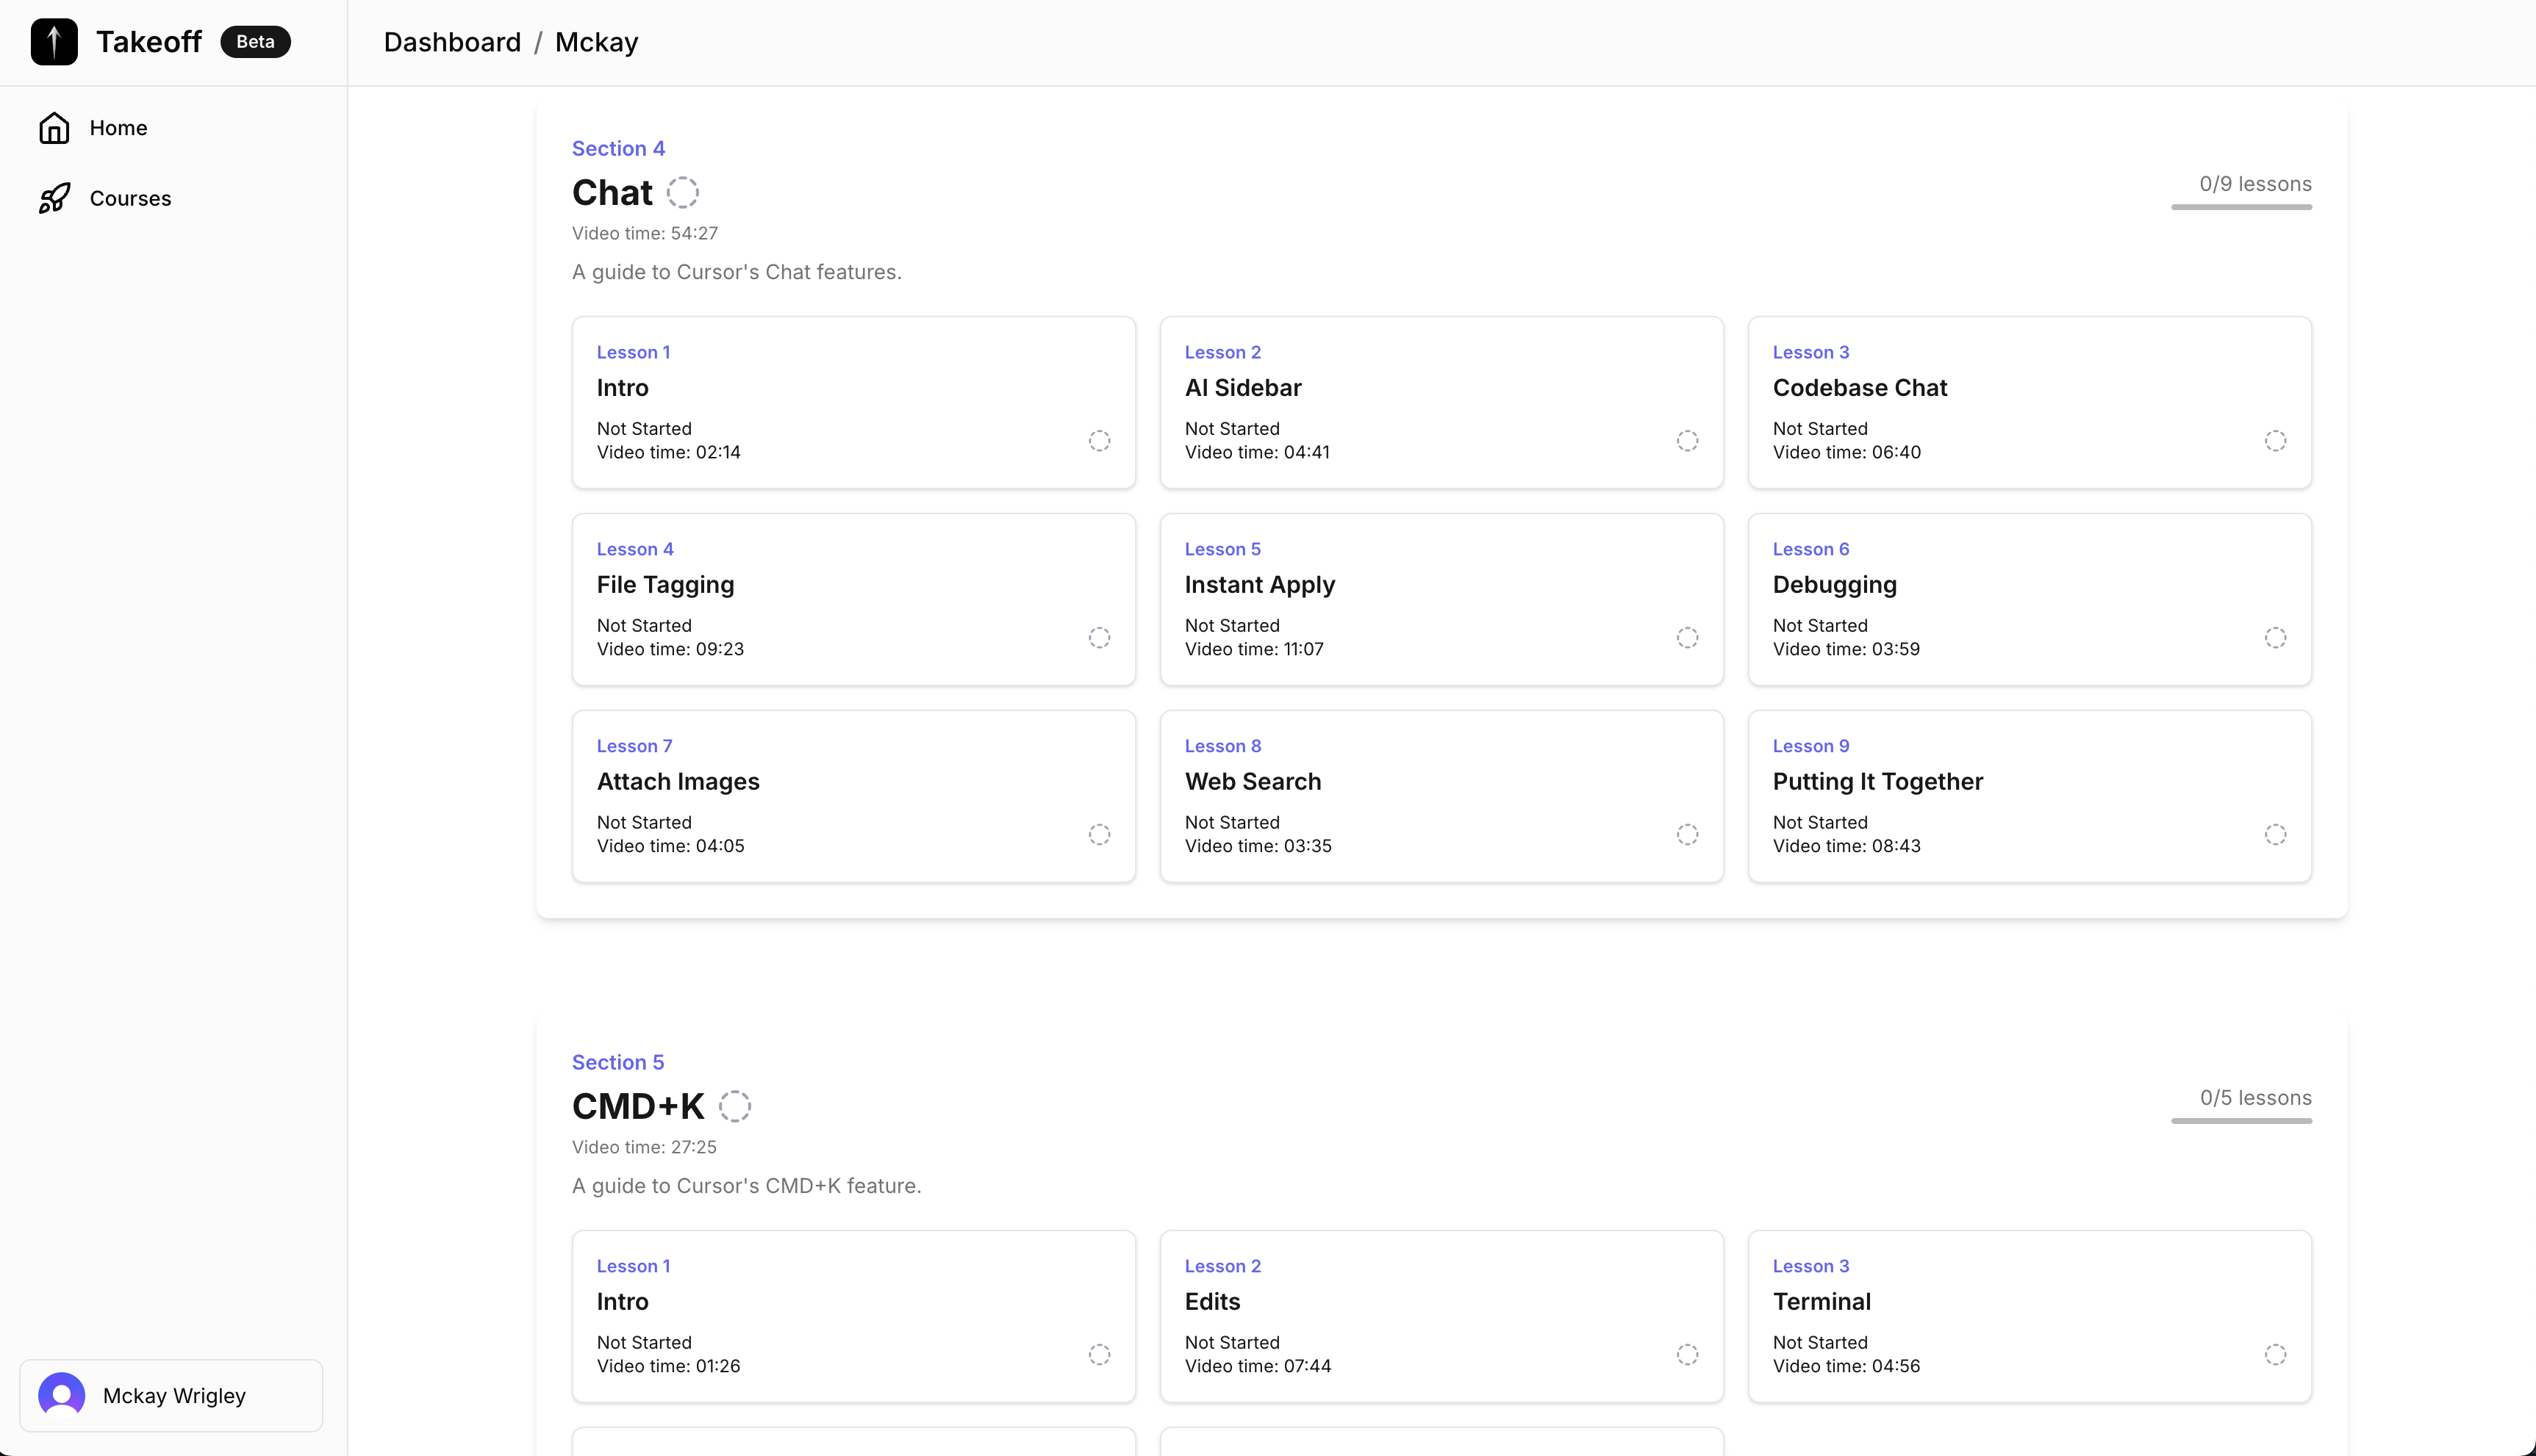Open Chat Lesson 1 Intro card

[853, 403]
